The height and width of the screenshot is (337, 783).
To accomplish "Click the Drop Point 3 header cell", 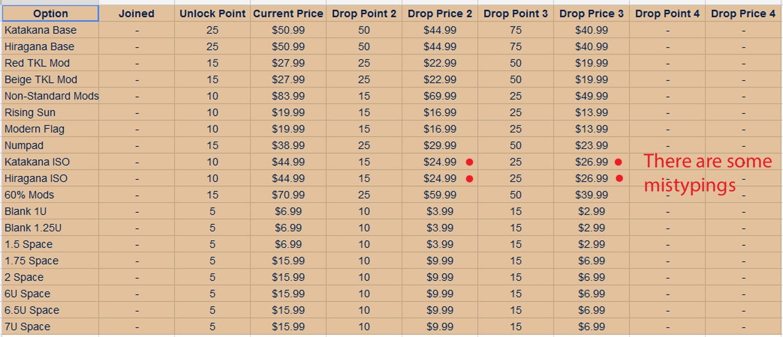I will pyautogui.click(x=516, y=14).
